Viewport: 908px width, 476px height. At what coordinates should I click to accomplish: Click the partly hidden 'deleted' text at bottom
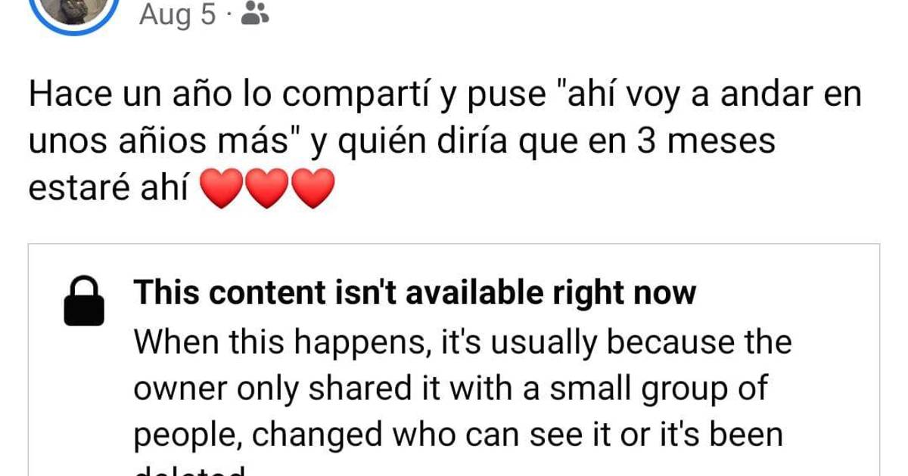191,470
